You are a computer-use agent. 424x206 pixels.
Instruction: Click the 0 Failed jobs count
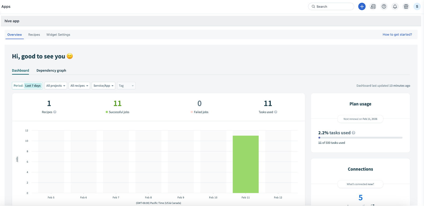[200, 103]
